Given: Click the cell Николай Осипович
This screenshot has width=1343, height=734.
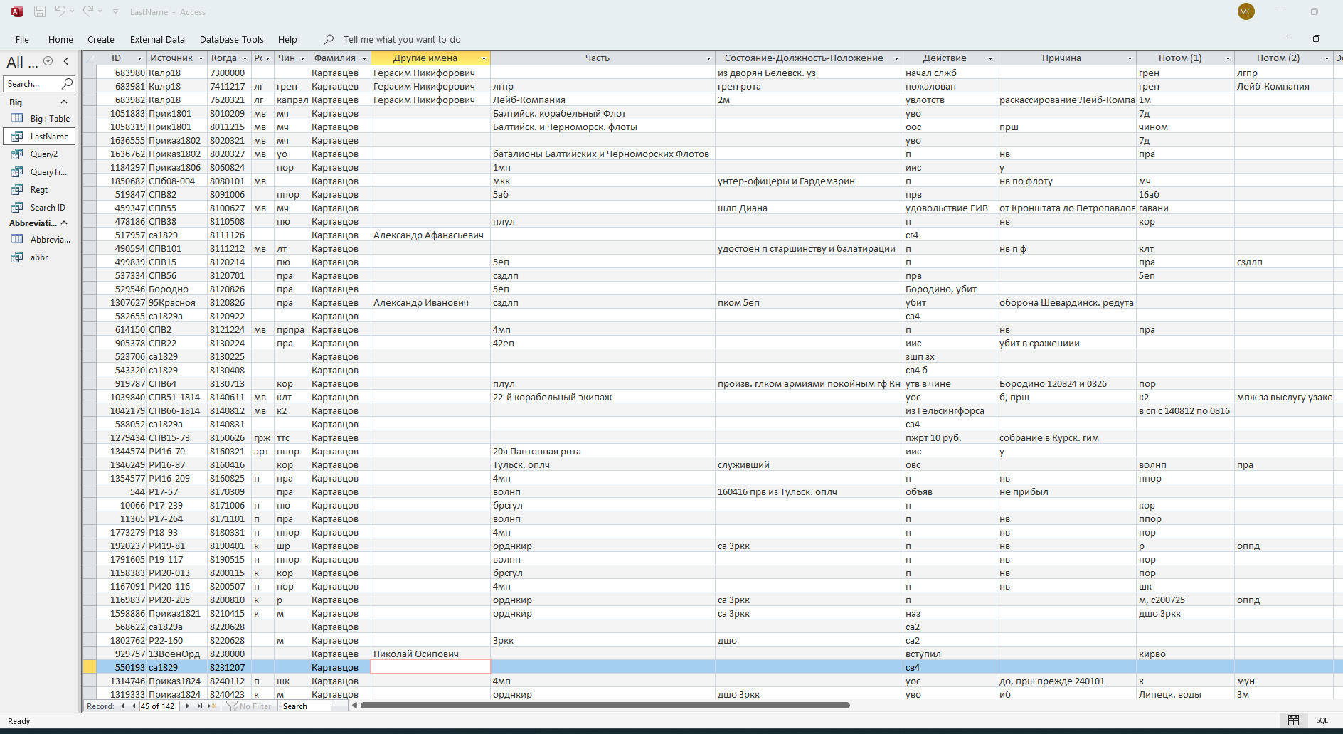Looking at the screenshot, I should pyautogui.click(x=430, y=654).
